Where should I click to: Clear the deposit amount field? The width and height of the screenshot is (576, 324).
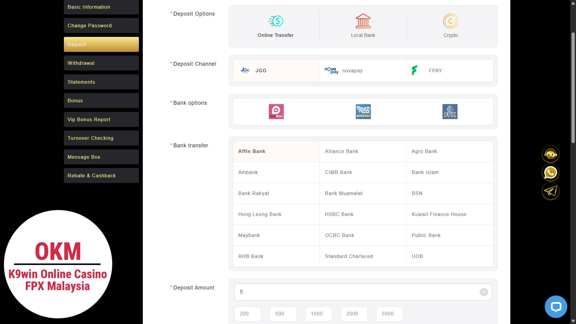point(484,292)
